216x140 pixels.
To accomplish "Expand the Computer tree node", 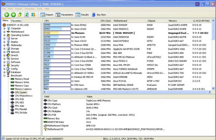I will [4, 28].
